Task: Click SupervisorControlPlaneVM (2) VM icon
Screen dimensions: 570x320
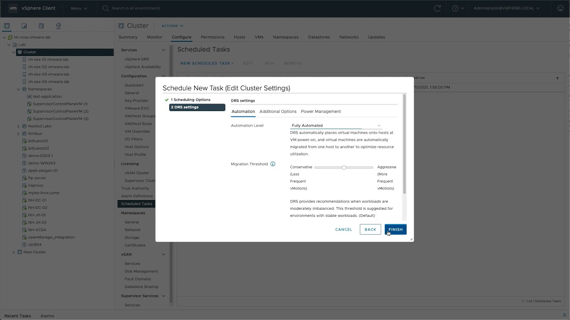Action: pyautogui.click(x=29, y=111)
